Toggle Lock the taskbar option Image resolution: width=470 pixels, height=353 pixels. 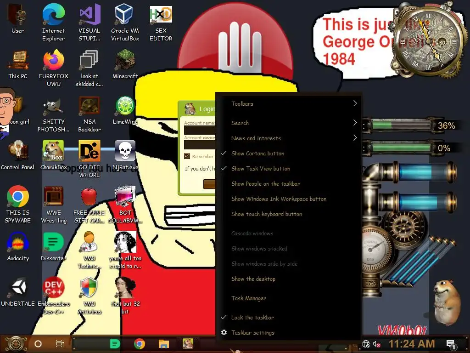(x=289, y=318)
